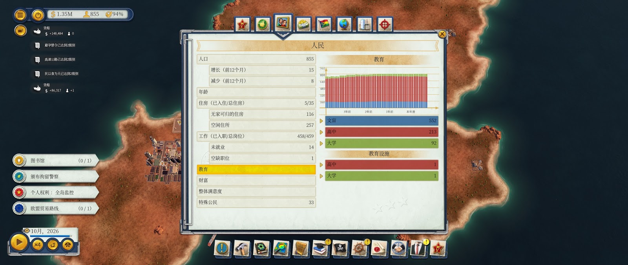Open the yellow scroll edicts icon
This screenshot has height=265, width=628.
[301, 248]
